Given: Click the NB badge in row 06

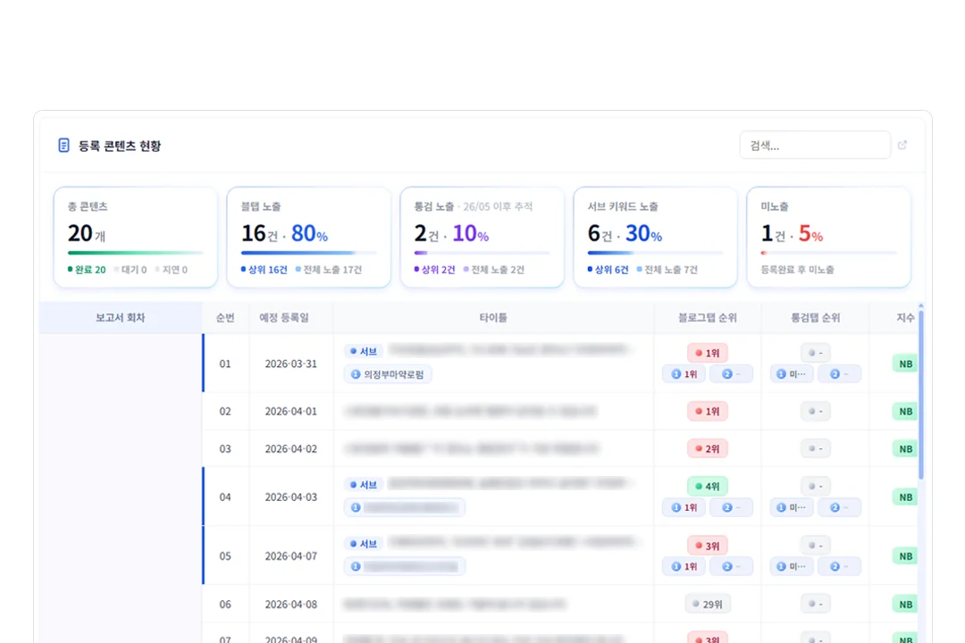Looking at the screenshot, I should (x=905, y=605).
